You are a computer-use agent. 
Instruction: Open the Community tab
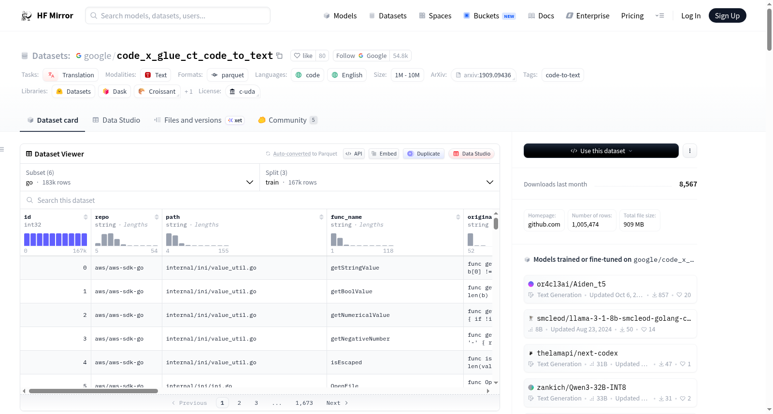(288, 120)
